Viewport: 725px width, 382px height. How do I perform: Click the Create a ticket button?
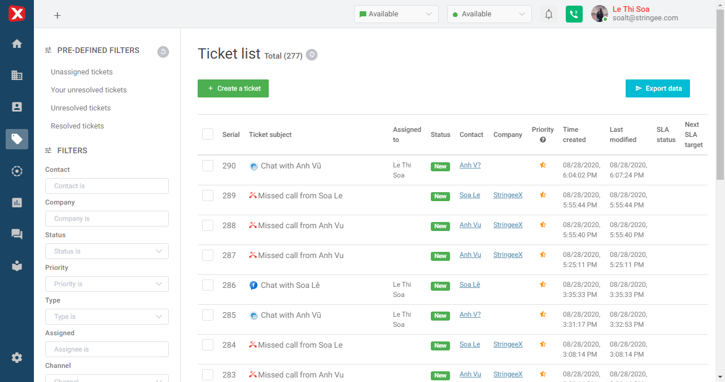pos(233,88)
